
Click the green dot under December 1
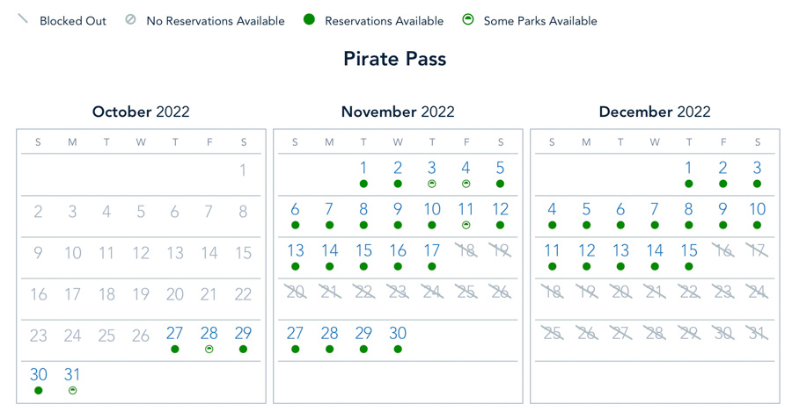pos(689,184)
